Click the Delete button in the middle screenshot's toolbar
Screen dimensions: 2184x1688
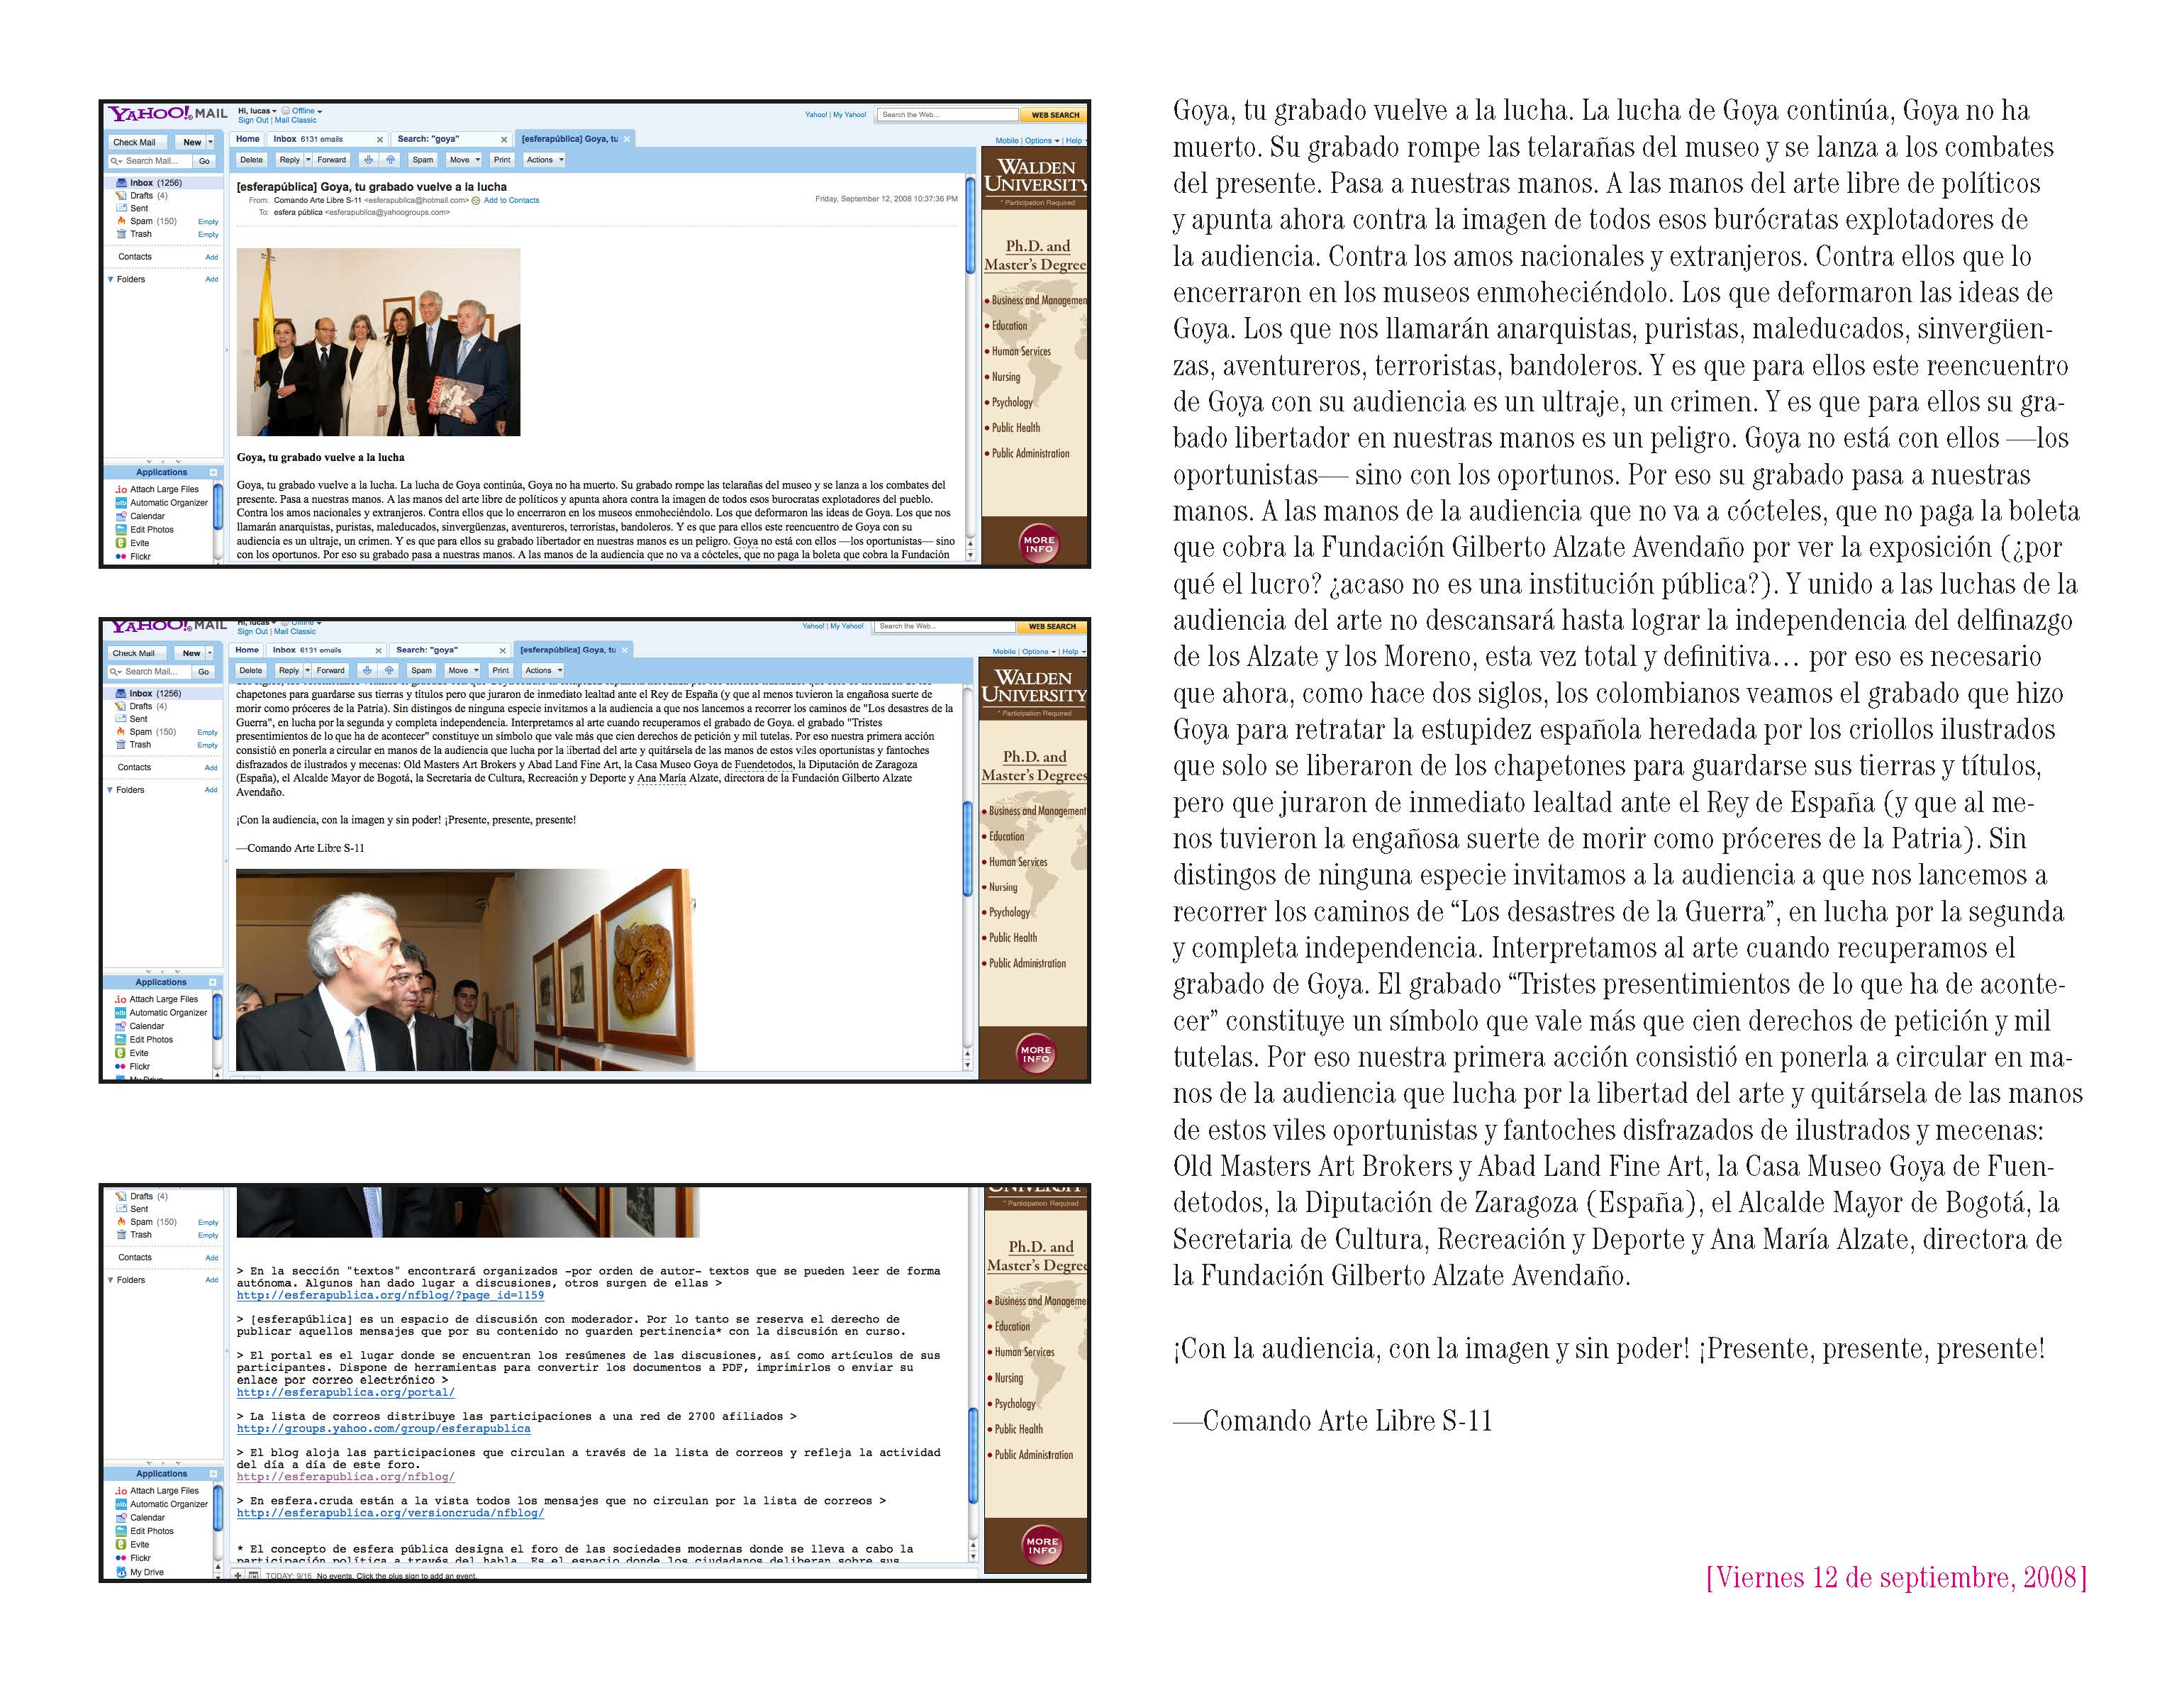[x=251, y=671]
